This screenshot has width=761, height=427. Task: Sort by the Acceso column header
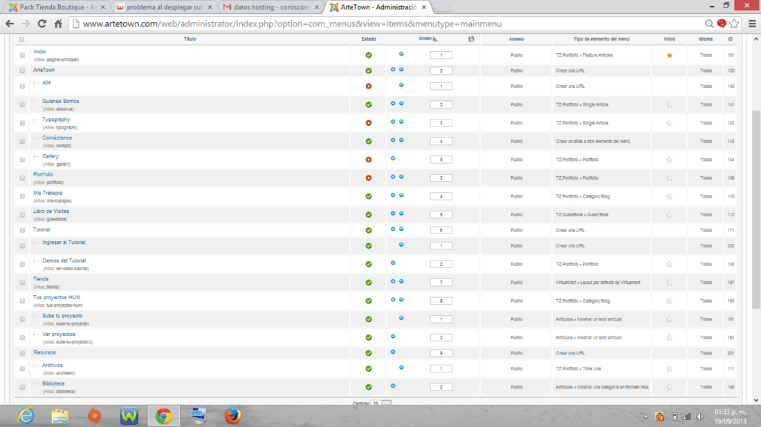click(x=516, y=39)
